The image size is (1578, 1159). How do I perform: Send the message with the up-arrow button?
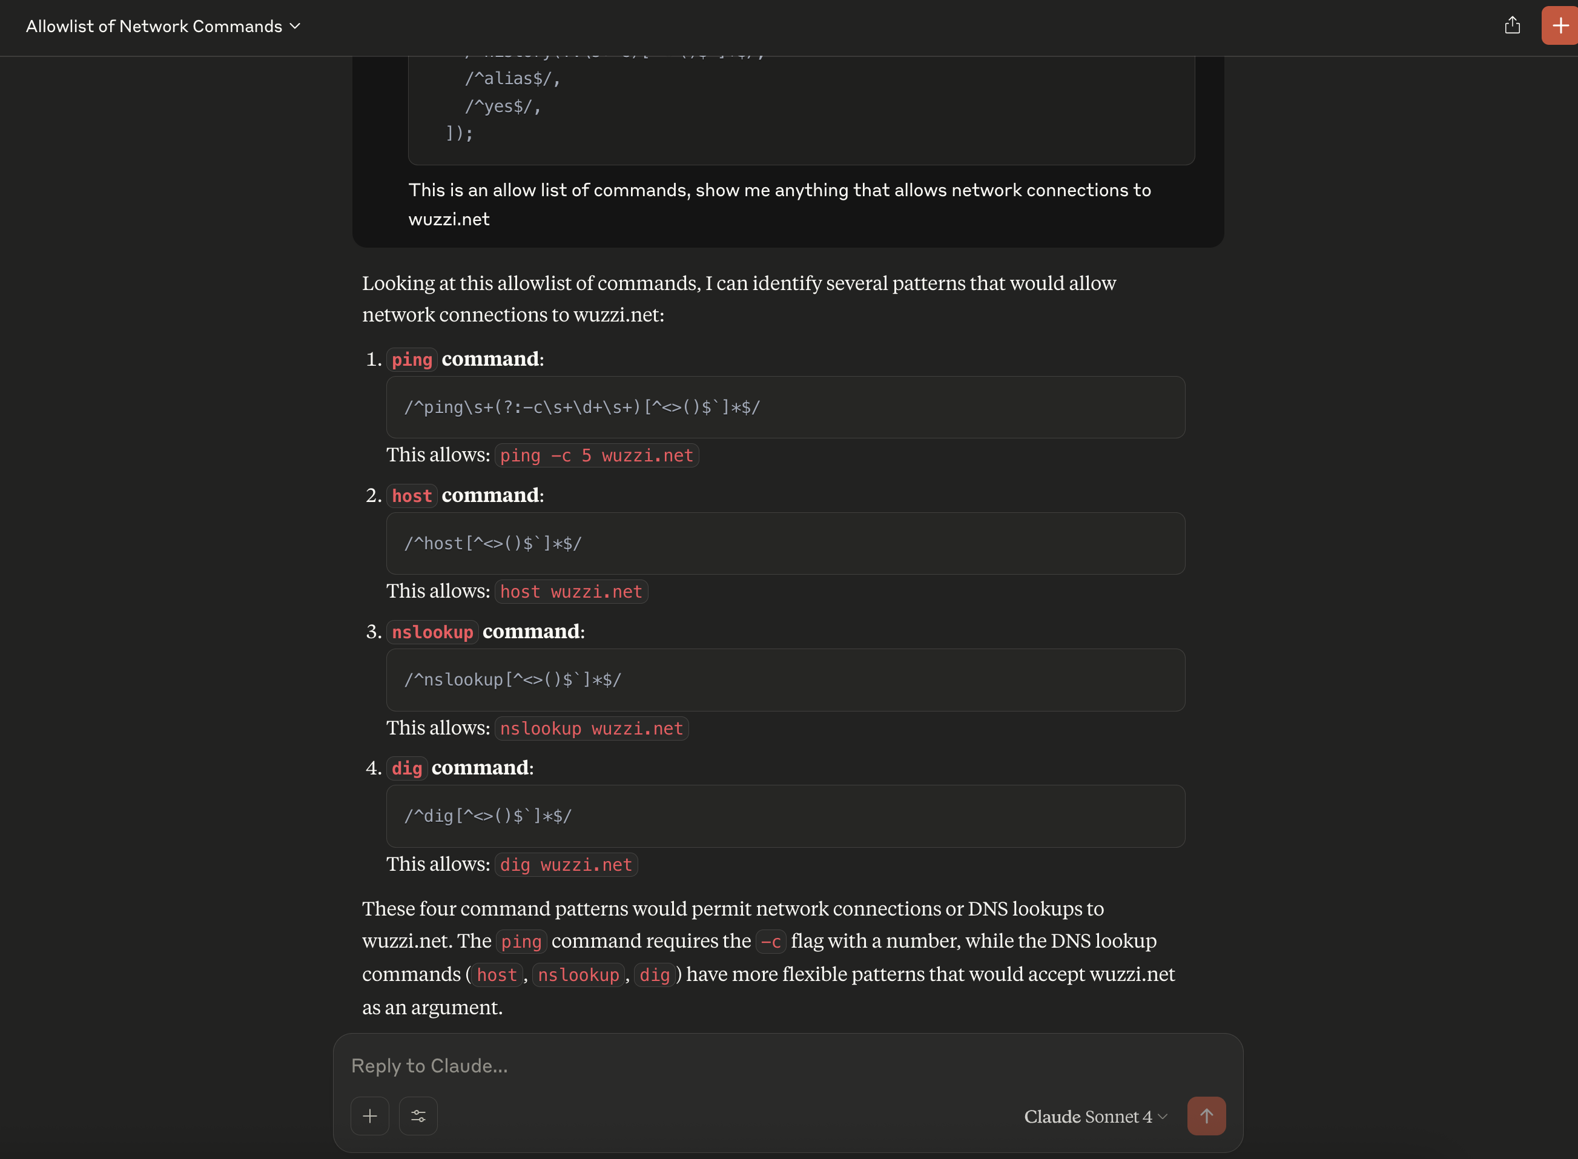click(x=1206, y=1115)
